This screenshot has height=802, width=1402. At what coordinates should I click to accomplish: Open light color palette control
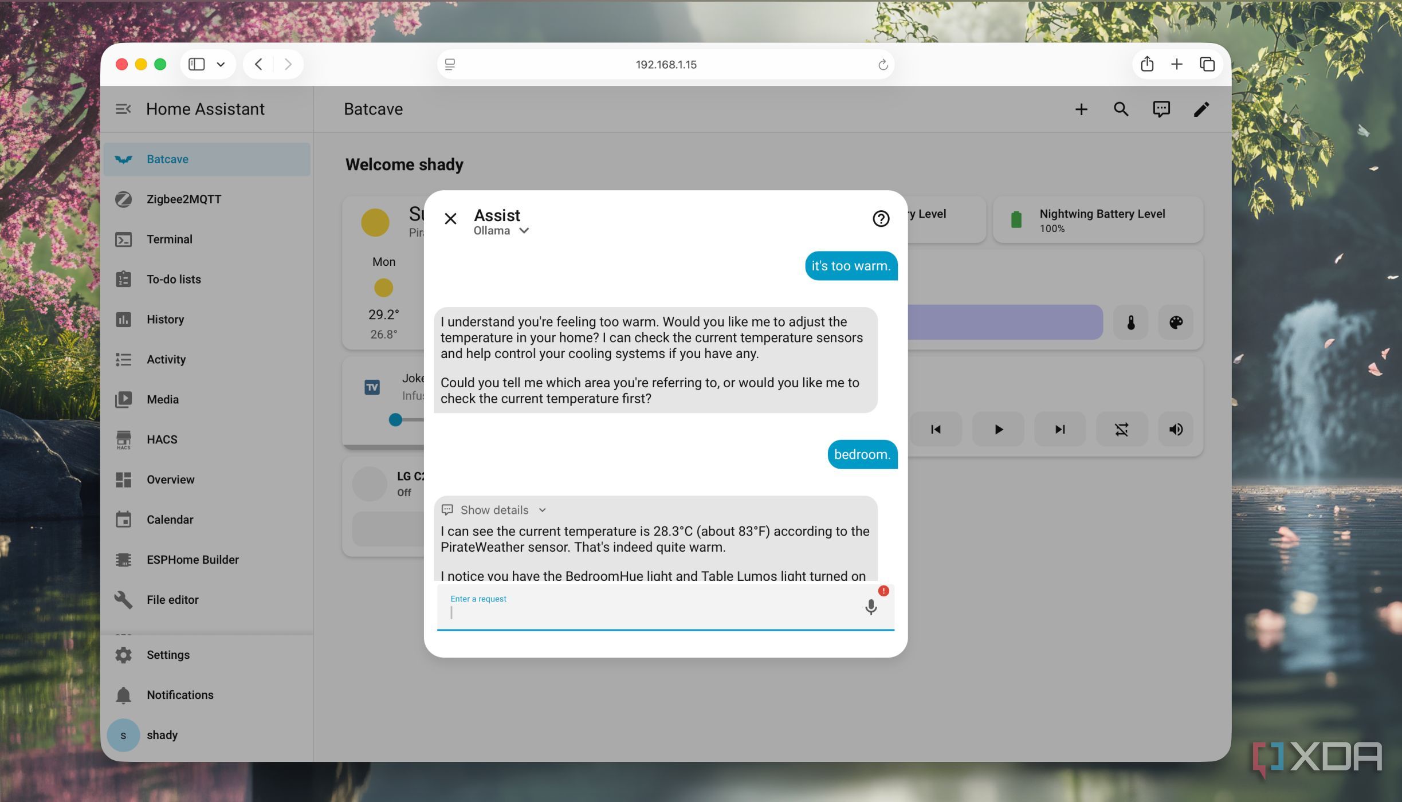[x=1176, y=323]
